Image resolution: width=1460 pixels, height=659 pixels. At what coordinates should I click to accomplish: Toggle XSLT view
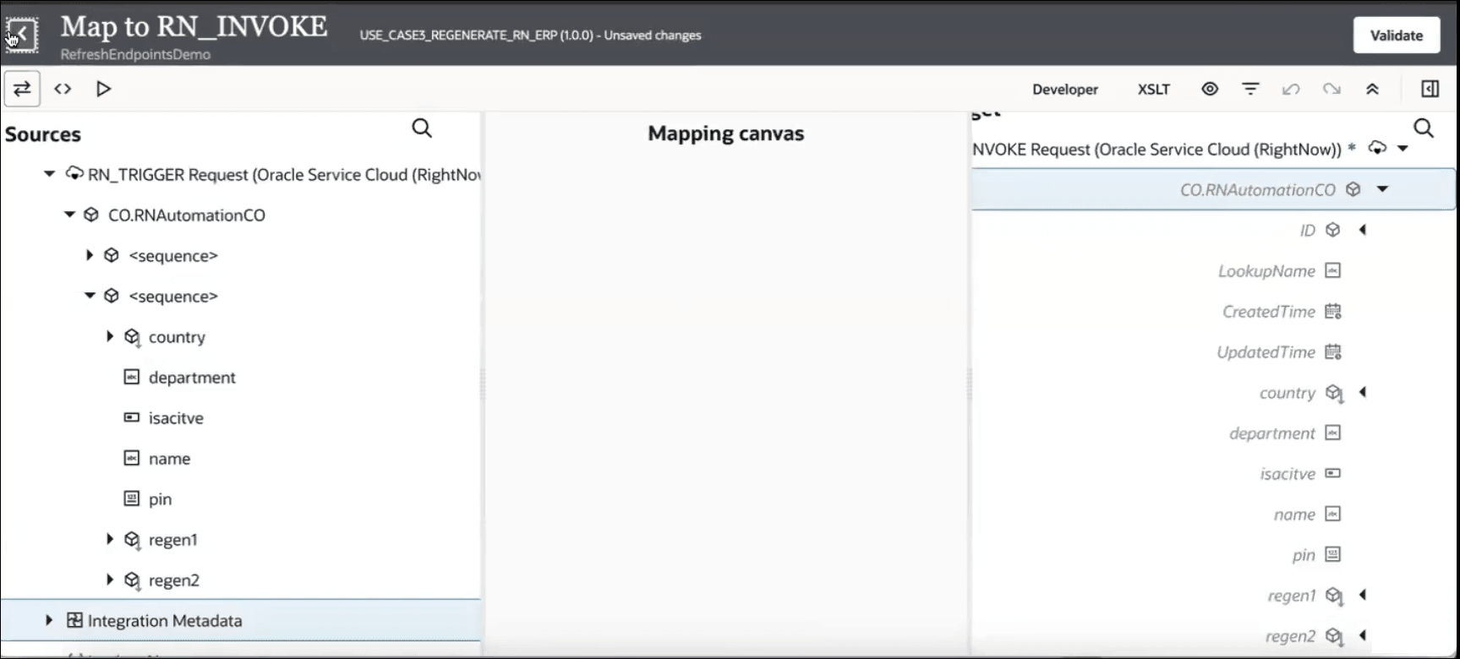point(1154,90)
